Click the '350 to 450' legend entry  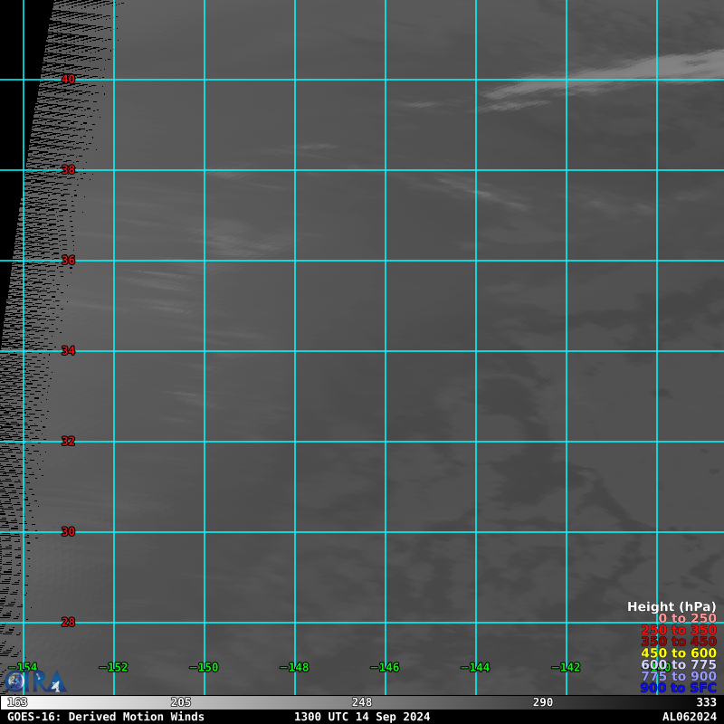[679, 642]
